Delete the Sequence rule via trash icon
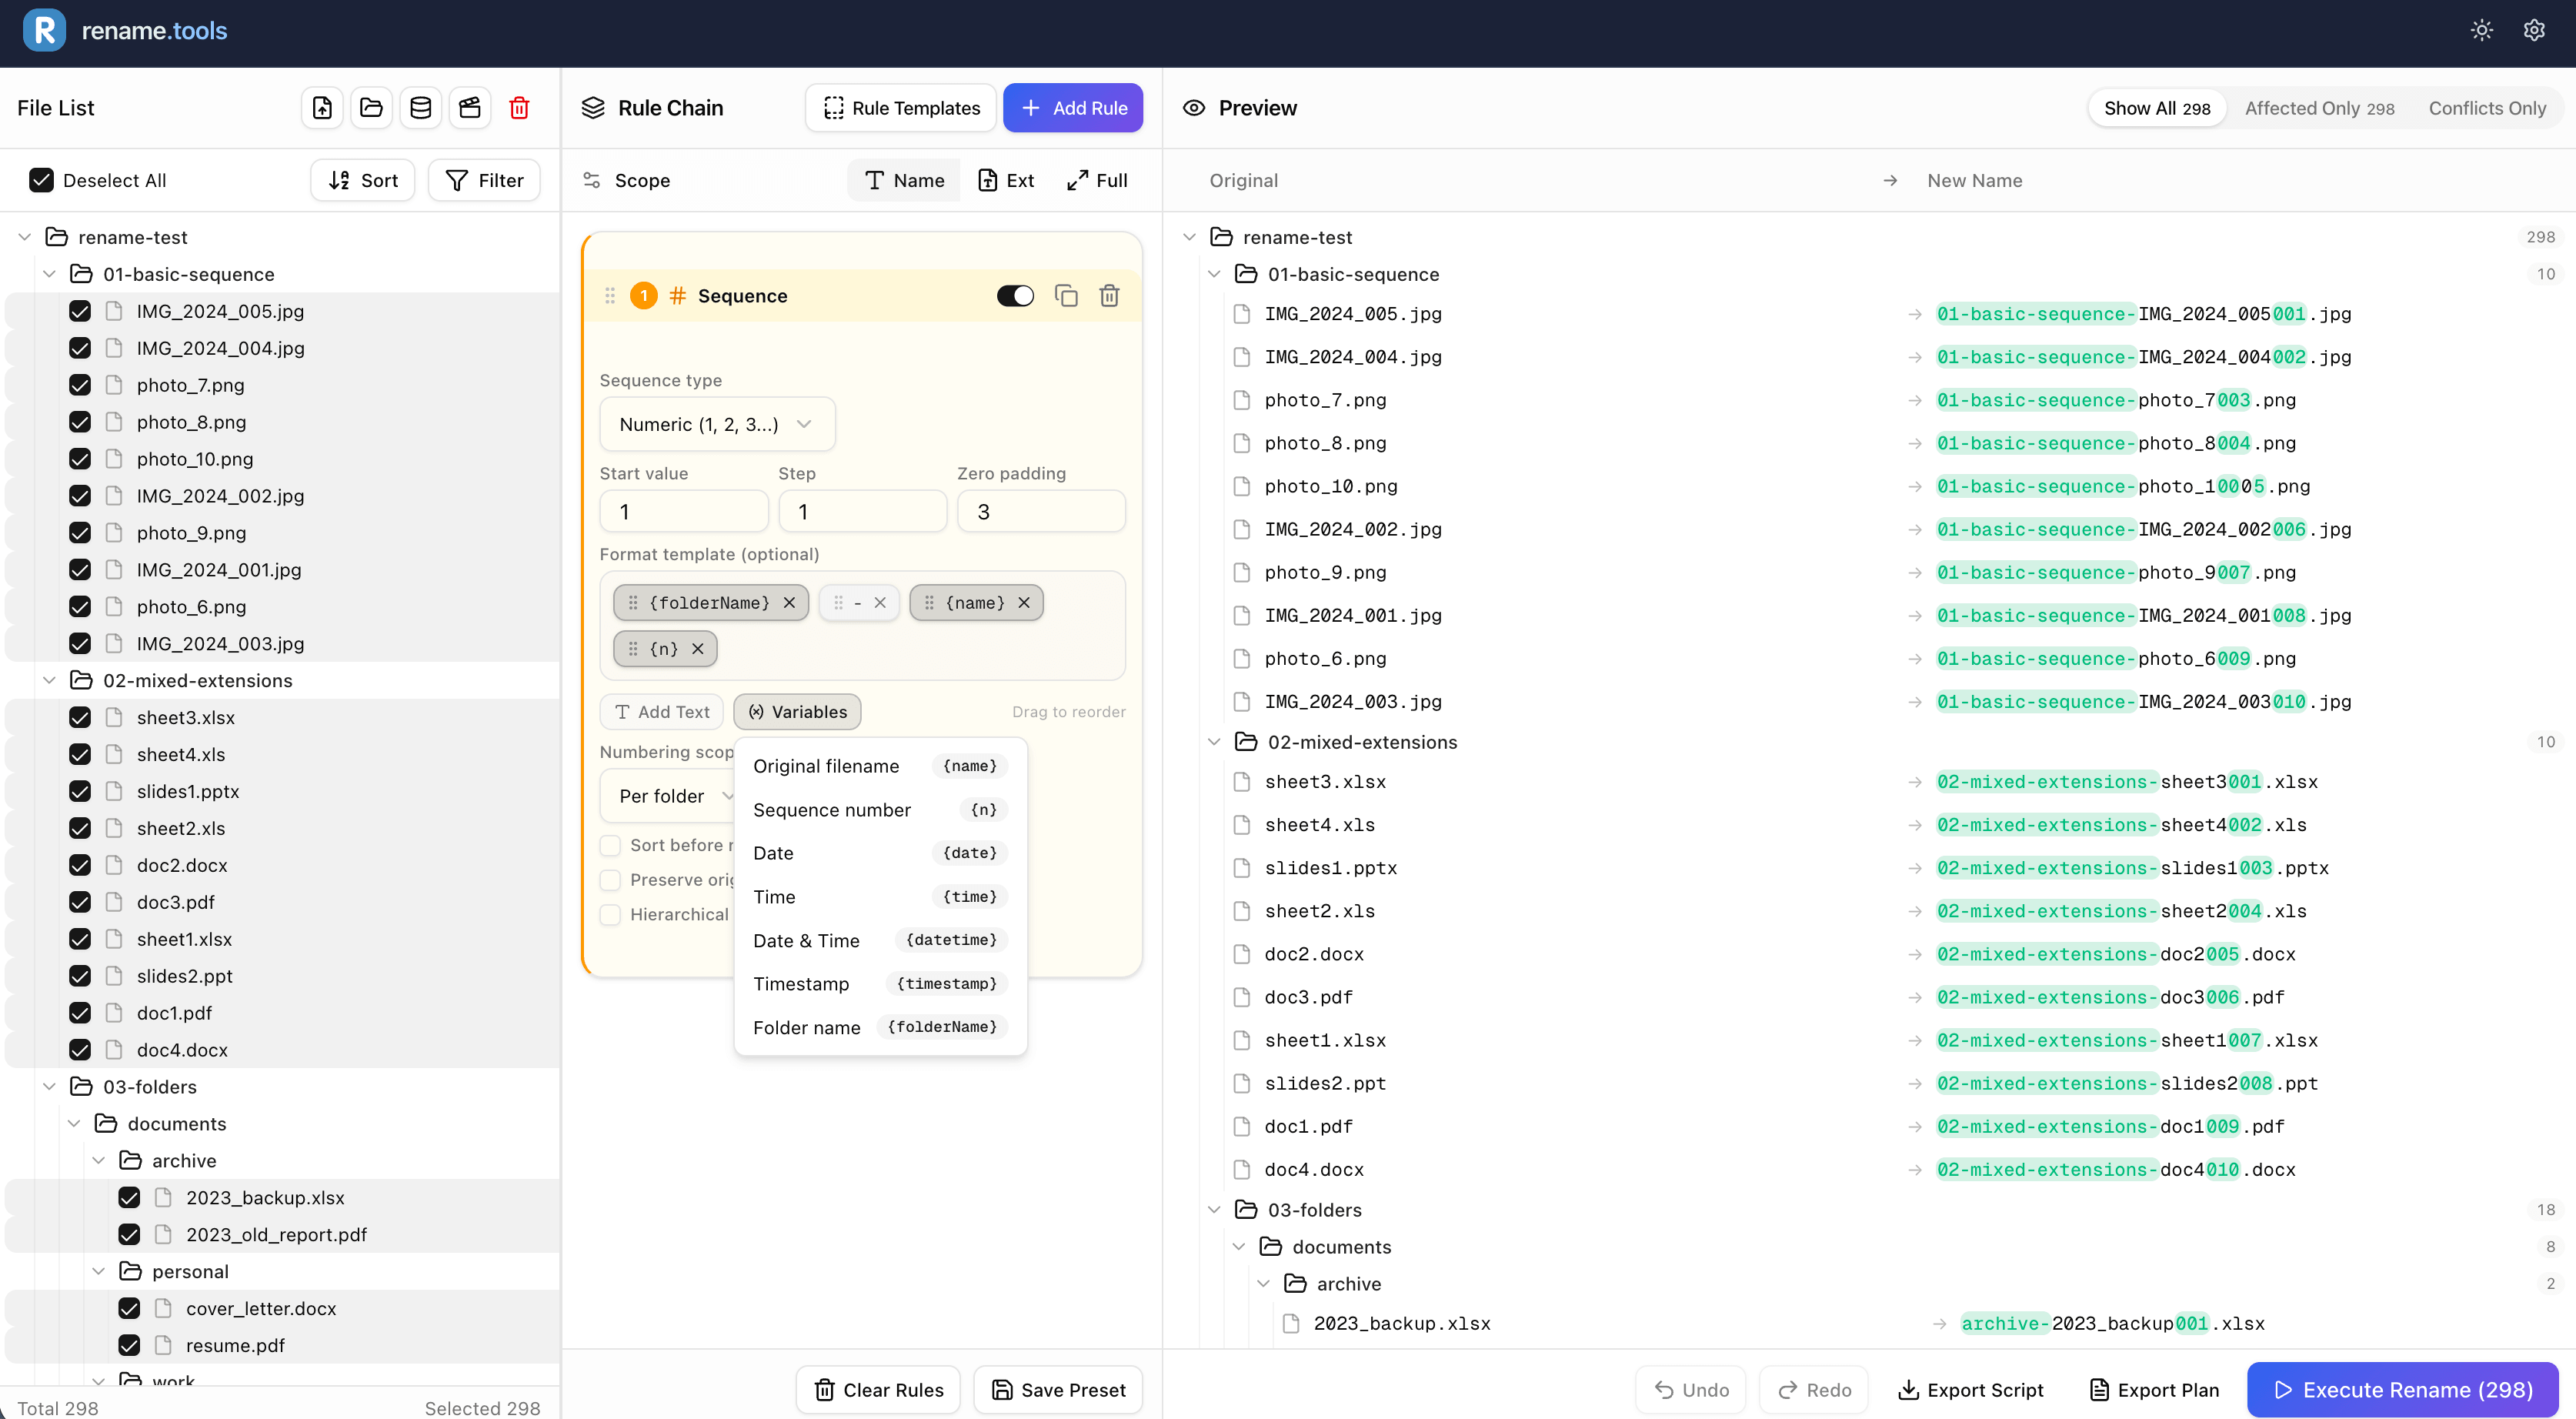Screen dimensions: 2576x1419 (1109, 296)
